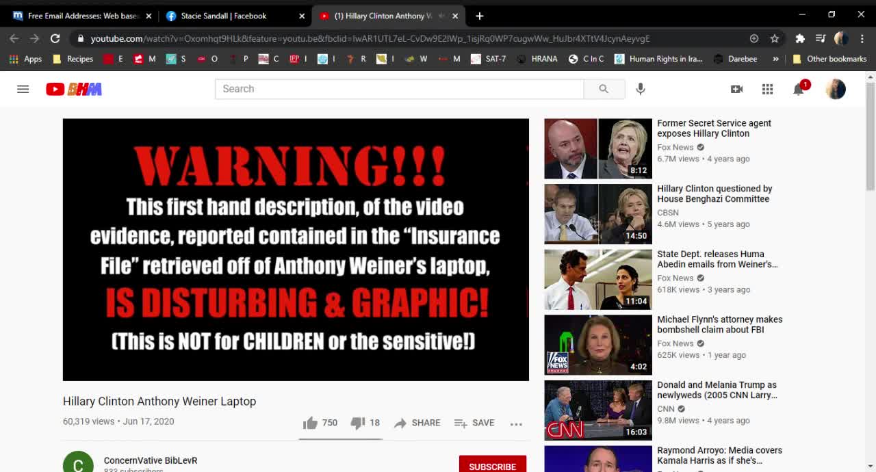Click the like-to-dislike ratio bar

pyautogui.click(x=340, y=438)
